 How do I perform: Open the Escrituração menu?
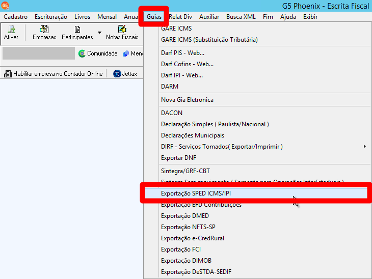(51, 17)
